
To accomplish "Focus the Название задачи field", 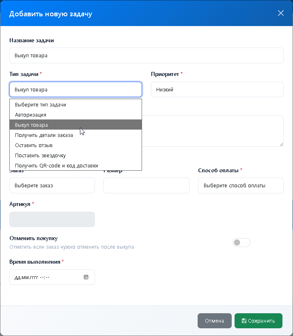I will click(146, 56).
